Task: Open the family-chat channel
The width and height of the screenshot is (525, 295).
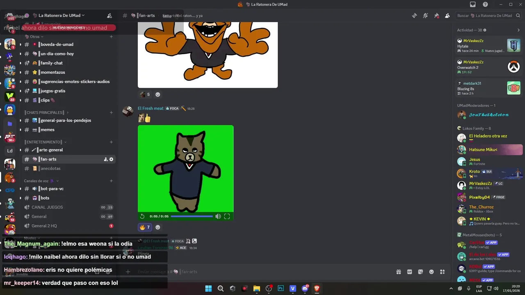Action: click(x=68, y=63)
